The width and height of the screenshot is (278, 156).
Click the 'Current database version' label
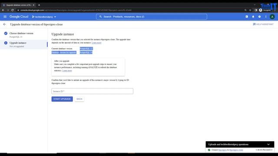(x=62, y=49)
